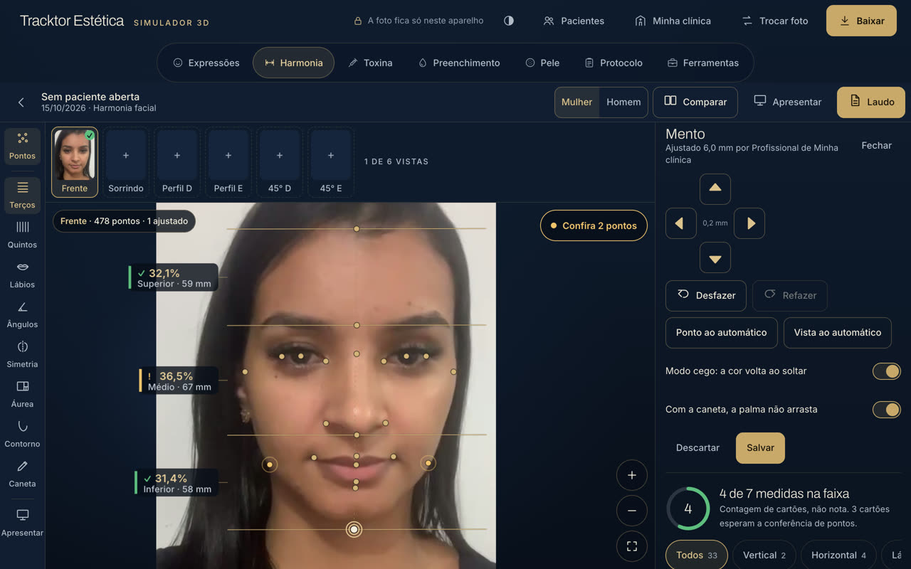The width and height of the screenshot is (911, 569).
Task: Open the Lábios measurement tool
Action: 22,275
